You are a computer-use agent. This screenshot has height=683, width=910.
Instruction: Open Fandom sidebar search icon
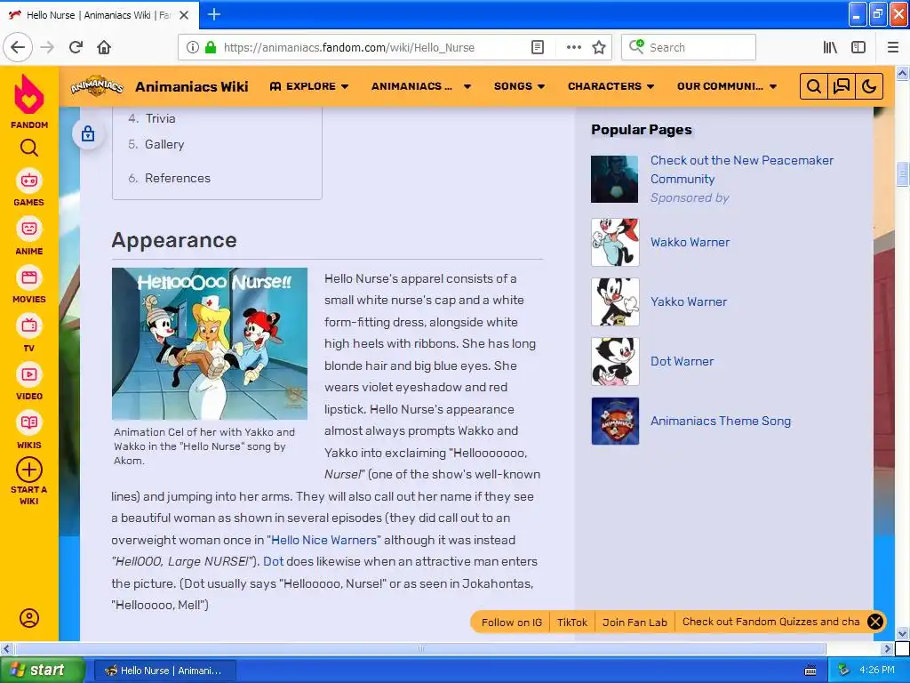(29, 149)
